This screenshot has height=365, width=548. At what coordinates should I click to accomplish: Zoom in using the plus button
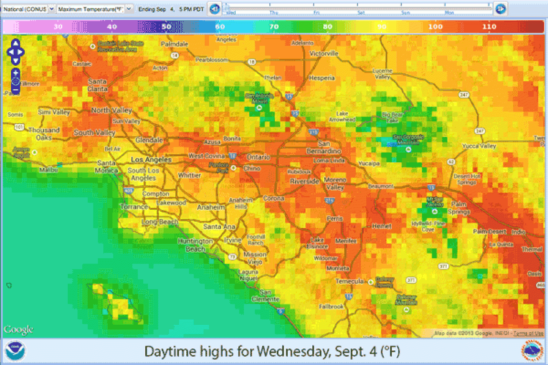[x=15, y=73]
